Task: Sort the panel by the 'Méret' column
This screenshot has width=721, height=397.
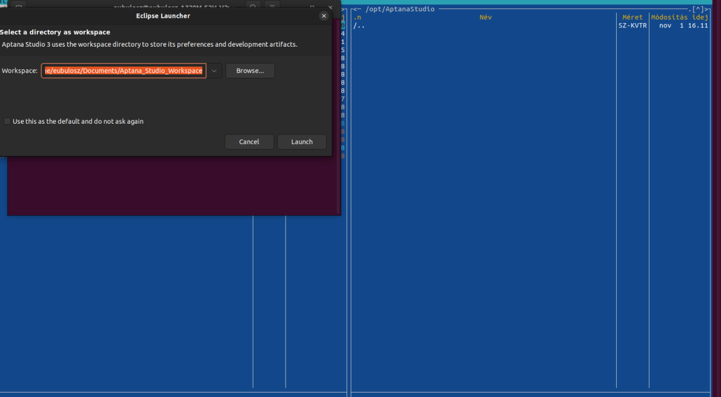Action: coord(633,17)
